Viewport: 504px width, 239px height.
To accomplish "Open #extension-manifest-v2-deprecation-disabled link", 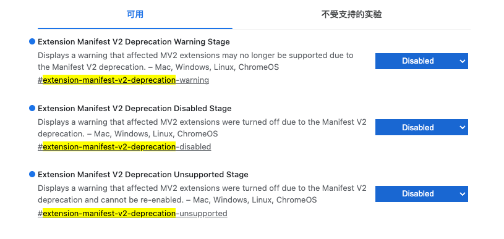I will [x=124, y=146].
